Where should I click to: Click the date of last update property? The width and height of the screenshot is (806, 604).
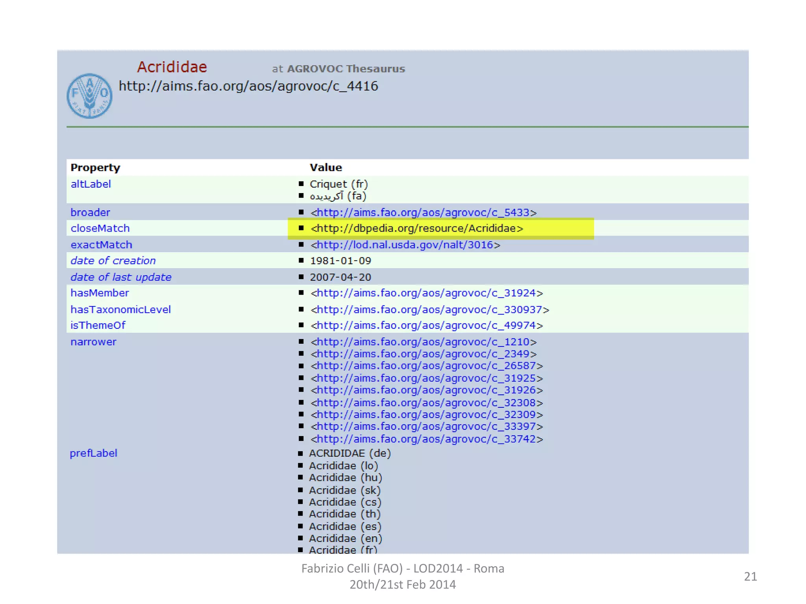[x=121, y=277]
